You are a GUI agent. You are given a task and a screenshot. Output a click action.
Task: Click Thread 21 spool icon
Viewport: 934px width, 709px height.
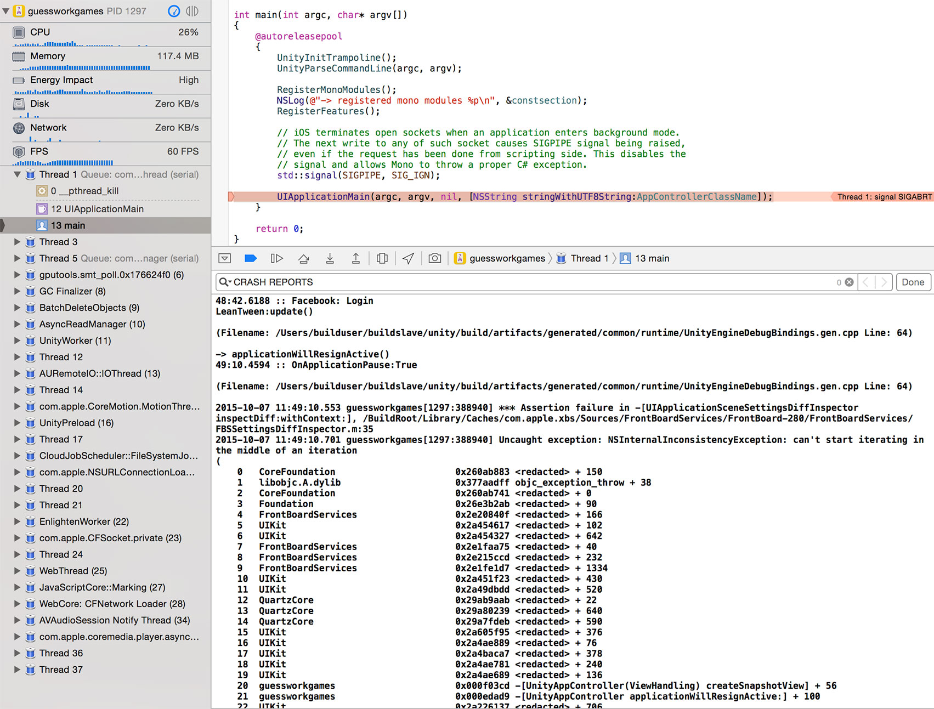[31, 505]
